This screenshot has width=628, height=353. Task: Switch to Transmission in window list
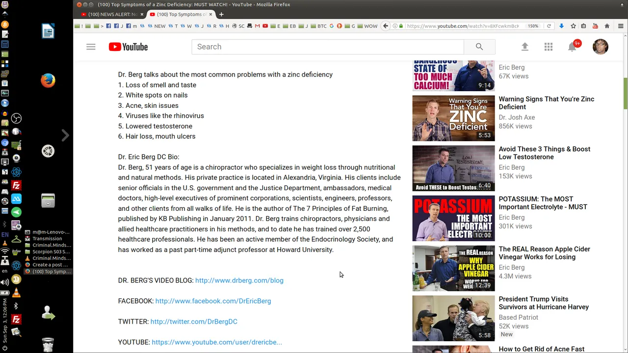[47, 239]
